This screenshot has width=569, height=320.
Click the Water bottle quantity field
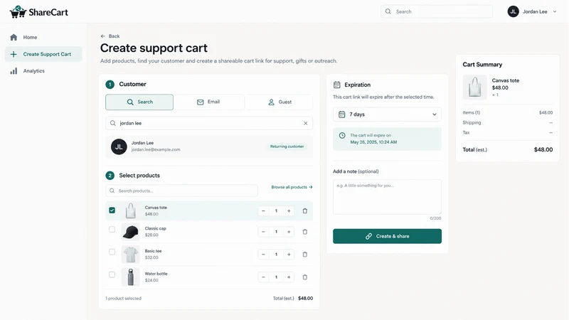(x=276, y=277)
